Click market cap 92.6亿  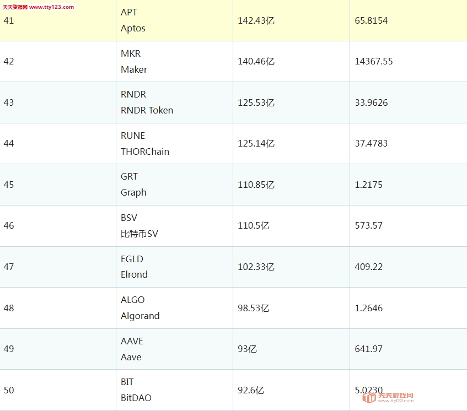(x=251, y=390)
